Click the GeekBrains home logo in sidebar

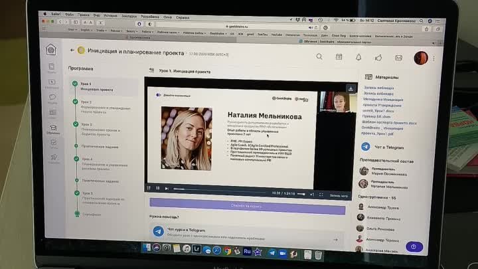point(51,49)
